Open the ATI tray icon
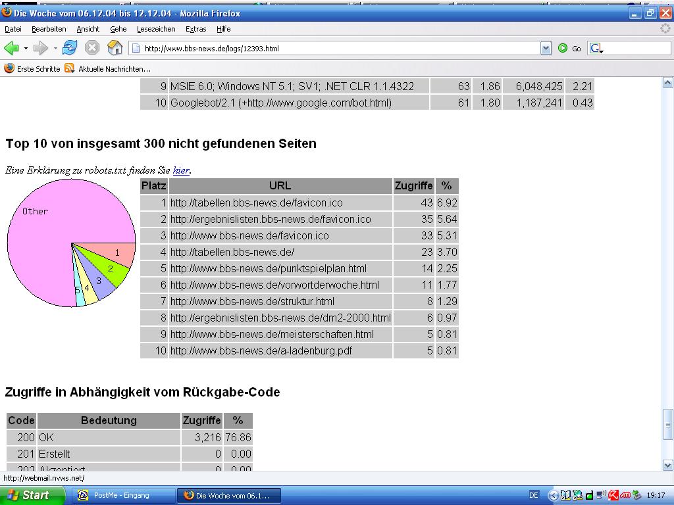This screenshot has height=505, width=674. point(625,495)
